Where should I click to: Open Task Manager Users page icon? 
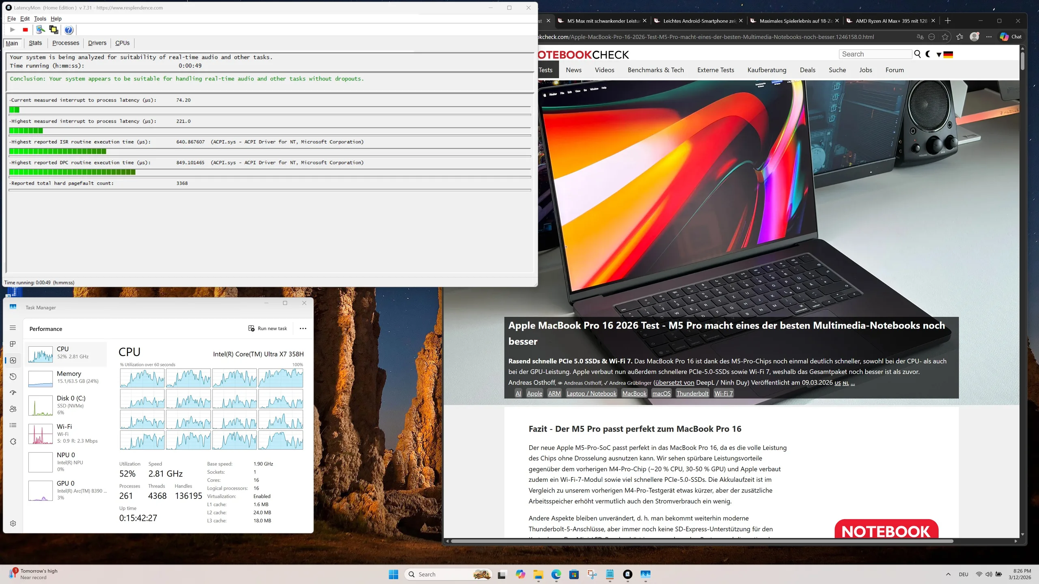(x=13, y=409)
